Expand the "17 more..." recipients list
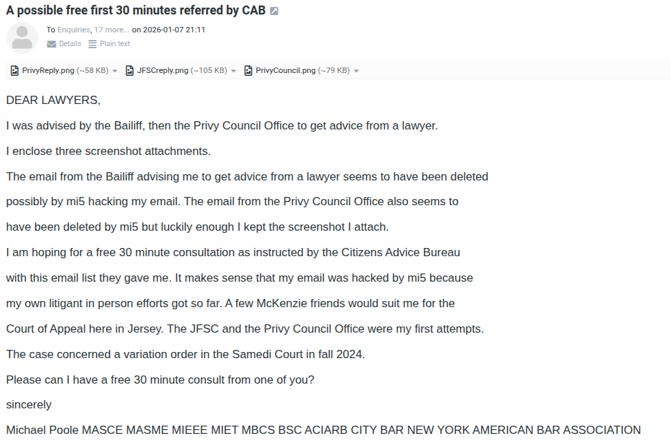Image resolution: width=671 pixels, height=447 pixels. pyautogui.click(x=112, y=30)
